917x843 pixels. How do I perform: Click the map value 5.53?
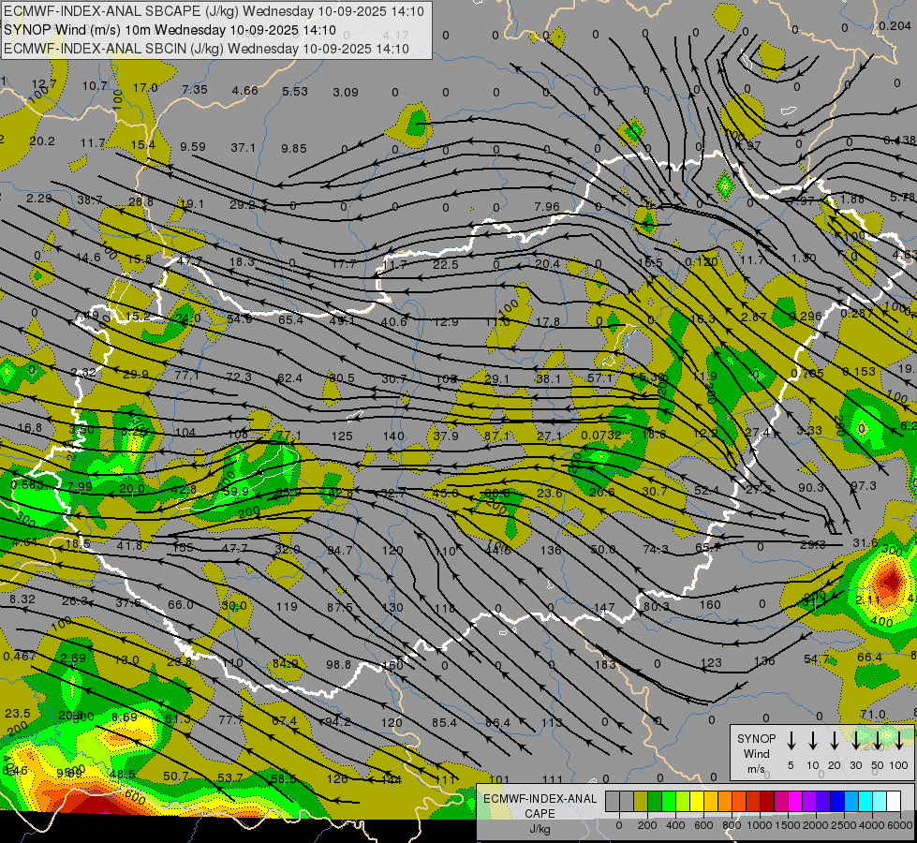[x=295, y=91]
